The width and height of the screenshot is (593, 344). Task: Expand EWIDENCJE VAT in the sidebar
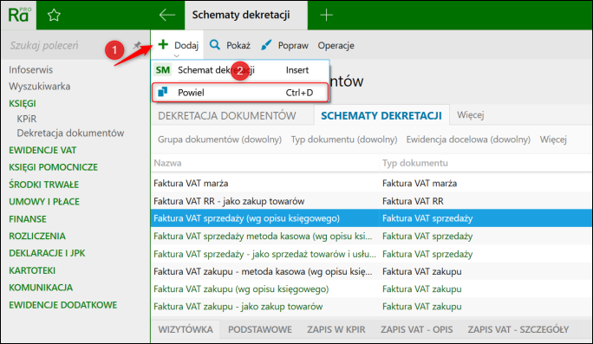click(x=42, y=151)
